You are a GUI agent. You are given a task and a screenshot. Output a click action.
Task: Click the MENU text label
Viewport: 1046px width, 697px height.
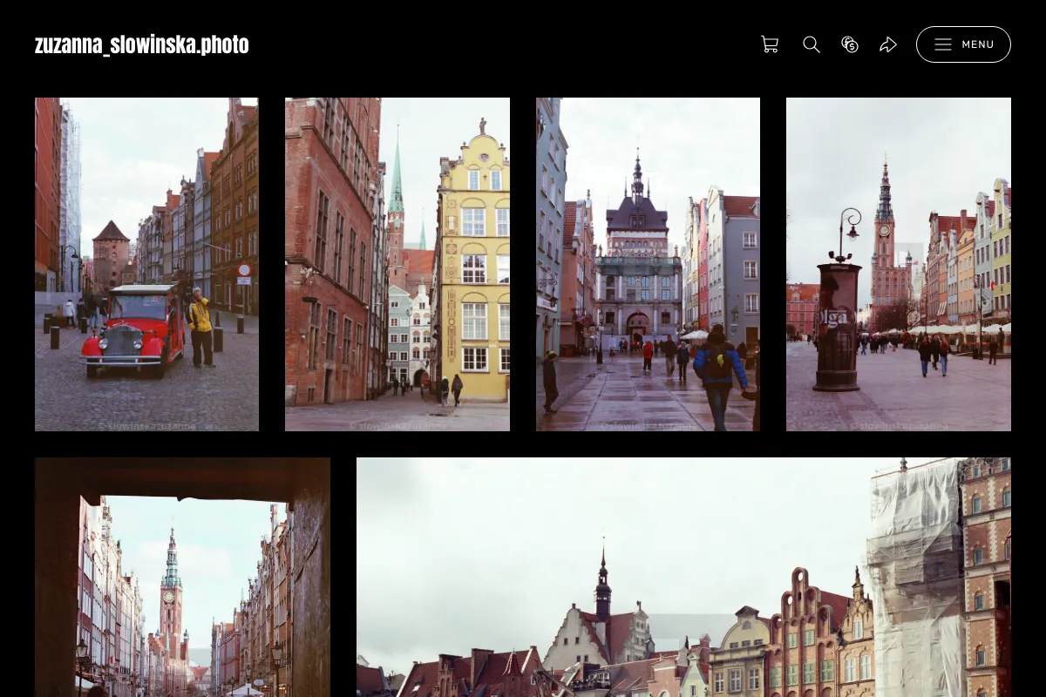tap(978, 44)
